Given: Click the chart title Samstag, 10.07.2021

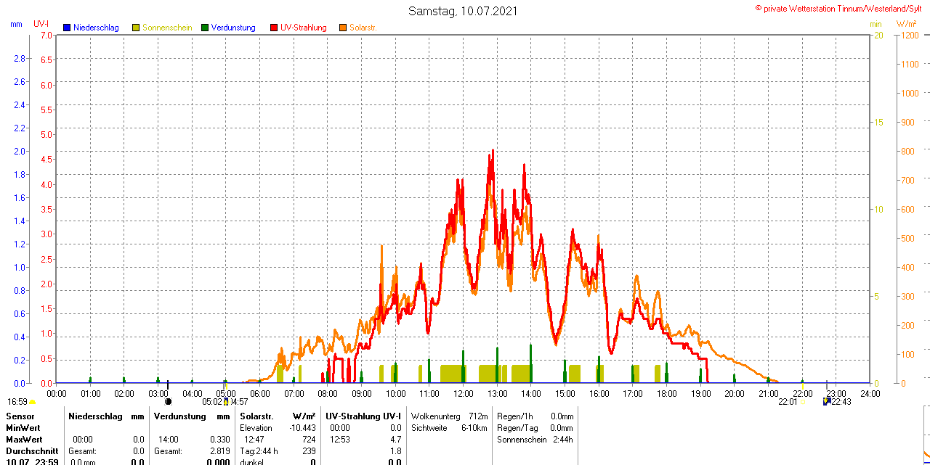Looking at the screenshot, I should click(x=464, y=11).
